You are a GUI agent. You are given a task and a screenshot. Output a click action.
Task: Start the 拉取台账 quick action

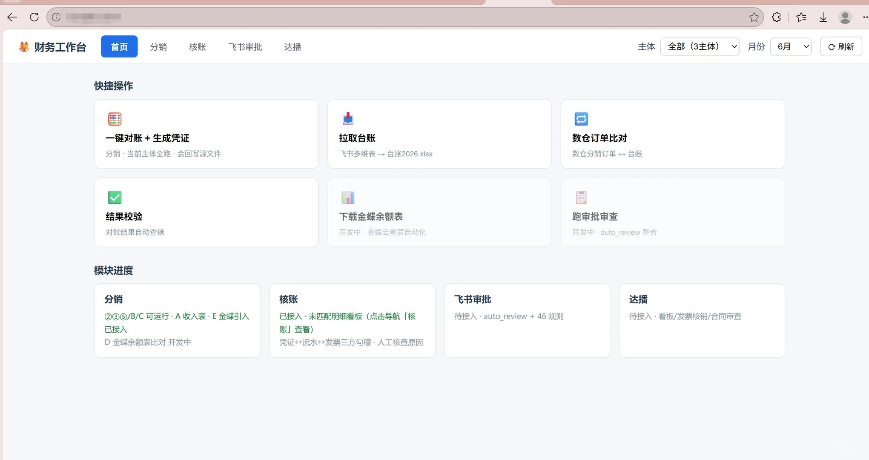tap(439, 134)
